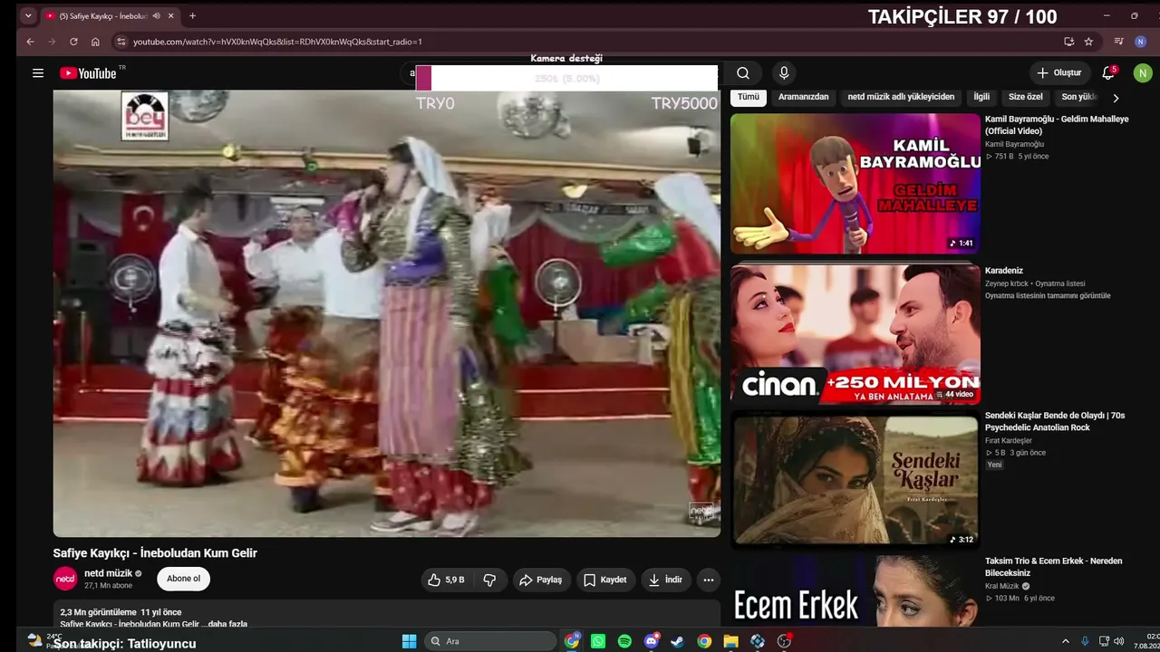Open the install app icon in address bar
1160x652 pixels.
1069,42
